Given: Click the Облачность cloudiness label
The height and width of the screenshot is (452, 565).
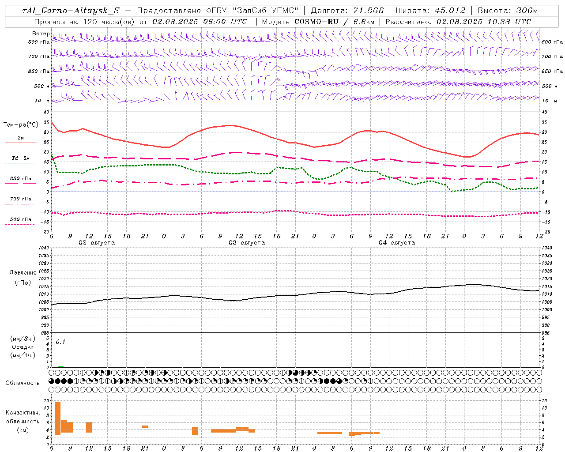Looking at the screenshot, I should 23,383.
